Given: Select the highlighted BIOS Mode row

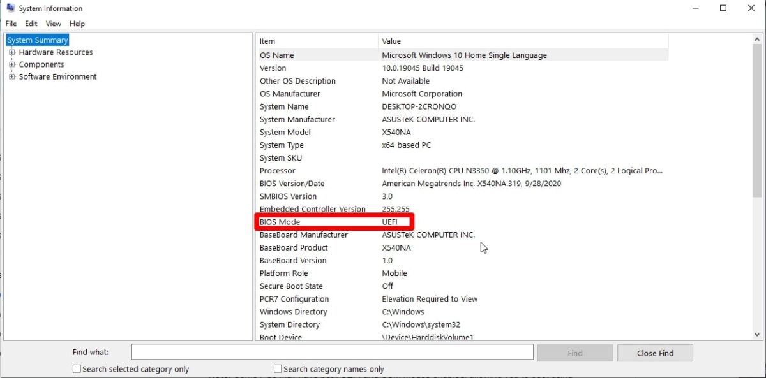Looking at the screenshot, I should [x=319, y=222].
